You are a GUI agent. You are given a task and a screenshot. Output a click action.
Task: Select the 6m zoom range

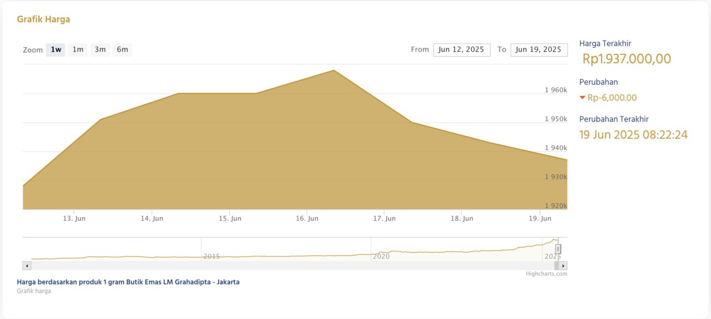(x=122, y=50)
